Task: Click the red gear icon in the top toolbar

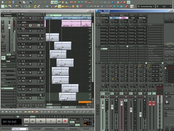Action: 118,2
